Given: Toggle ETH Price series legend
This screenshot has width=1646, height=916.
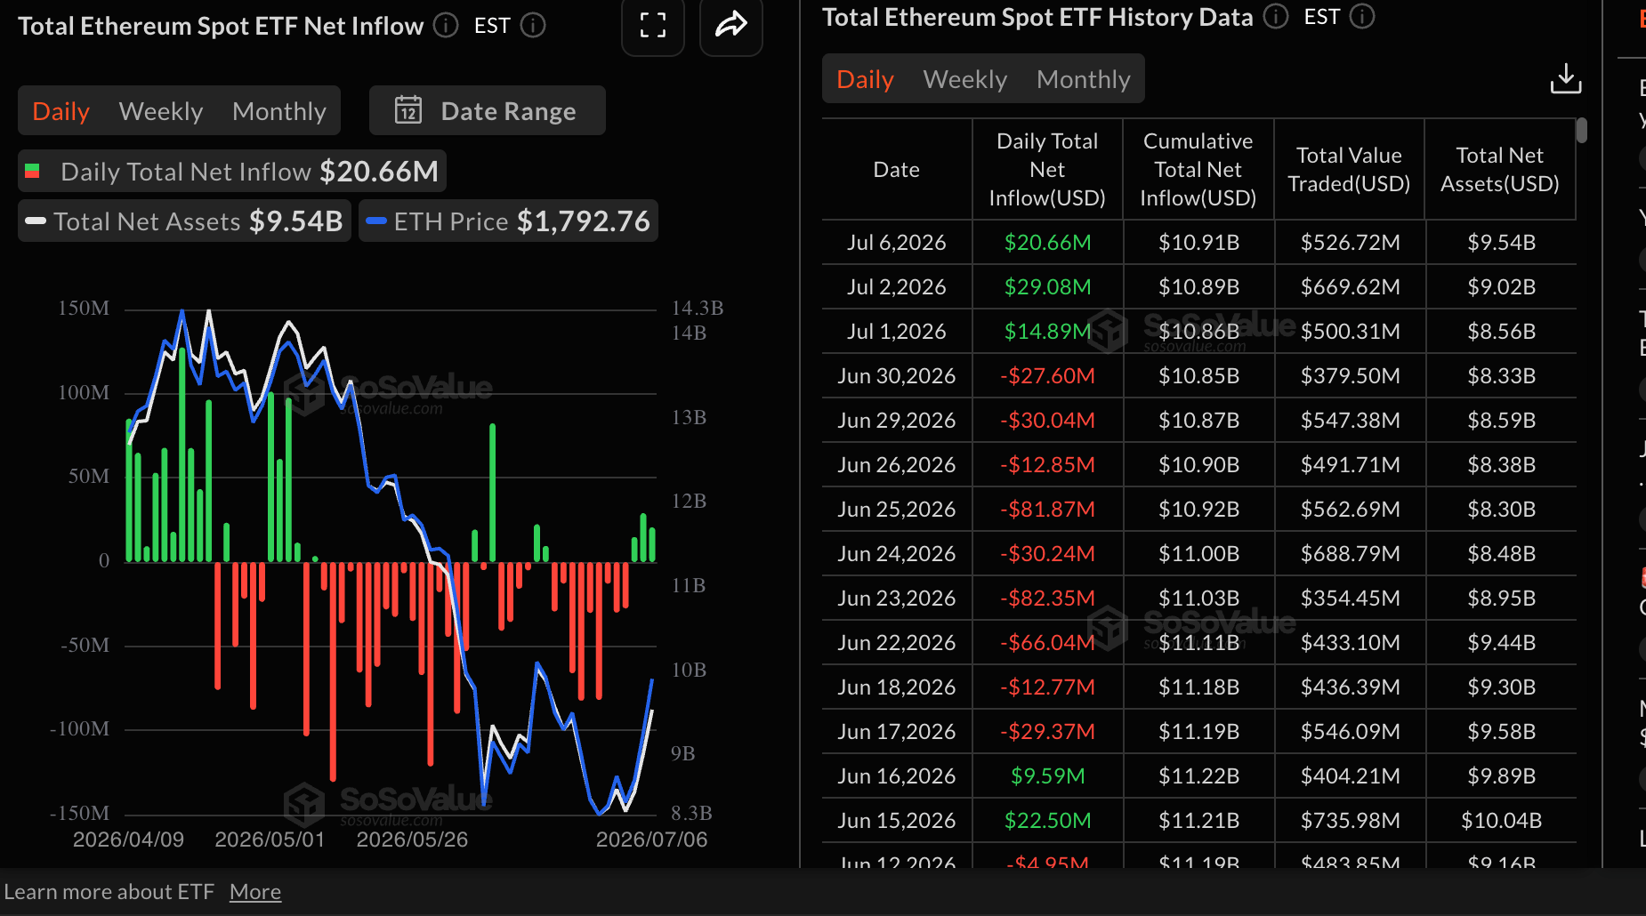Looking at the screenshot, I should (508, 221).
